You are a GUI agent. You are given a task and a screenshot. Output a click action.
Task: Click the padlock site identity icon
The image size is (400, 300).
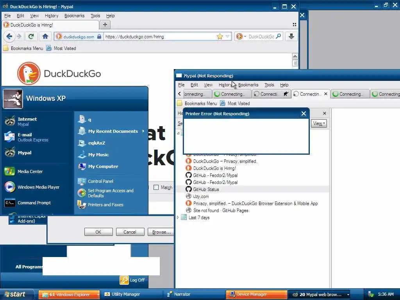pos(99,36)
